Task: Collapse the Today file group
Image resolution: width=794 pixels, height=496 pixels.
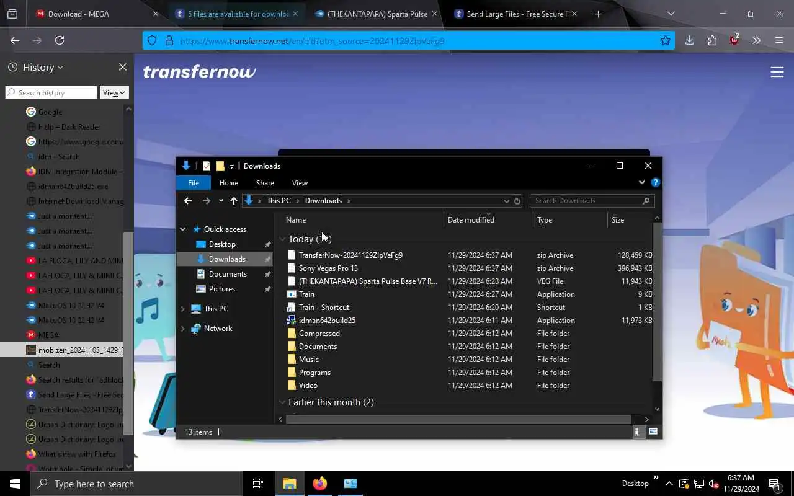Action: [283, 239]
